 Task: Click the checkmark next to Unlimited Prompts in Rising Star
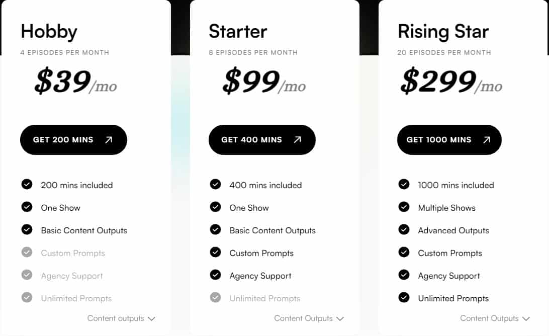404,298
